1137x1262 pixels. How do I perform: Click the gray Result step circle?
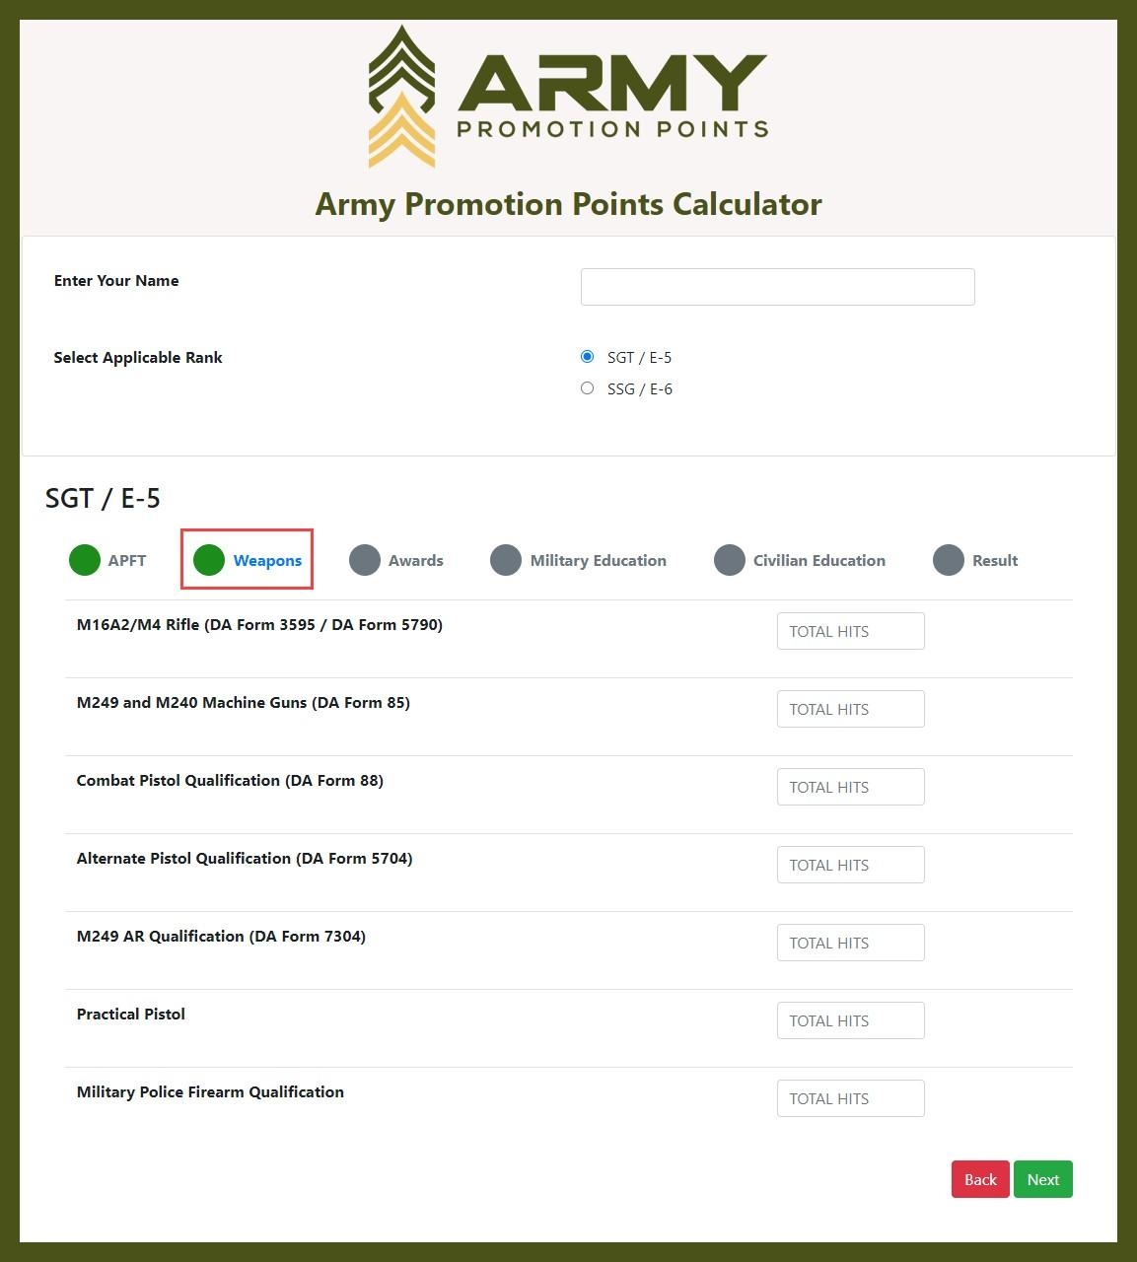pos(949,560)
